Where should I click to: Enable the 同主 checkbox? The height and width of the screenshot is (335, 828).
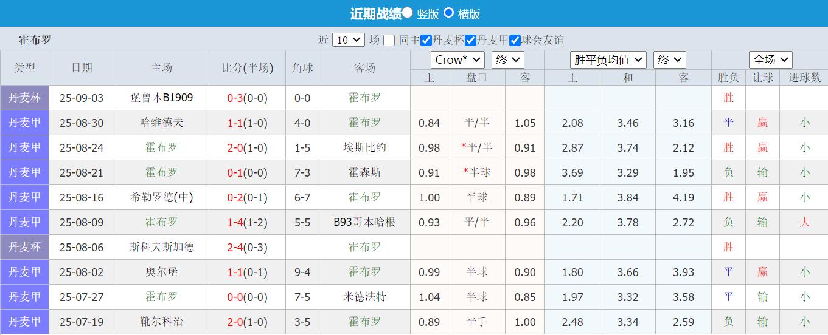click(389, 41)
